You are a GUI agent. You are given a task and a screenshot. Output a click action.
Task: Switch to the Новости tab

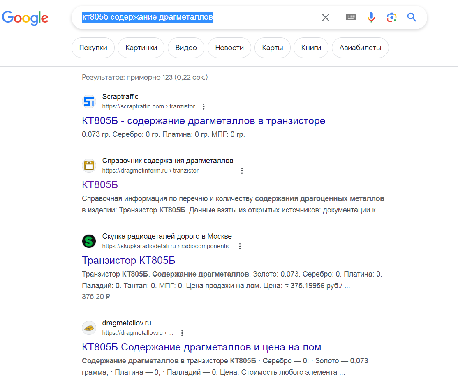pyautogui.click(x=229, y=47)
